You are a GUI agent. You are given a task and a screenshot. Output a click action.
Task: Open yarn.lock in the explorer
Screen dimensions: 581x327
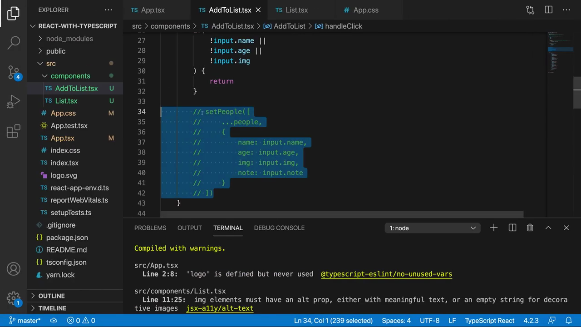pyautogui.click(x=75, y=275)
